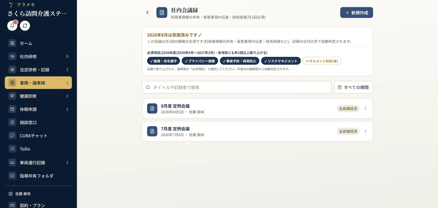Toggle the 事故予防・再発防止 chip
Screen dimensions: 438x208
[240, 61]
